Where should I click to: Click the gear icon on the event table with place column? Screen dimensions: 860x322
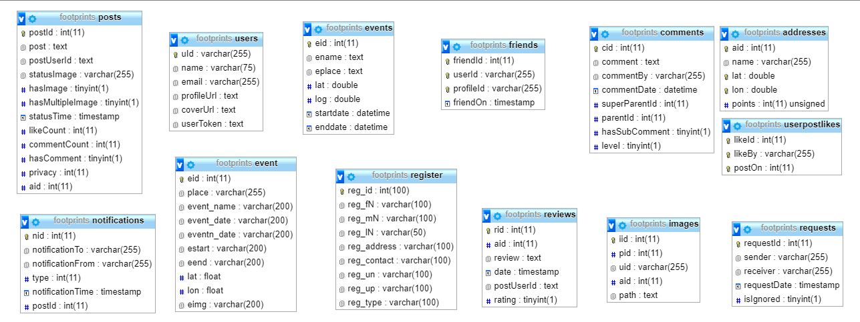[x=190, y=164]
